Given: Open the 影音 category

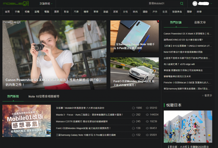Looking at the screenshot, I should coord(66,12).
